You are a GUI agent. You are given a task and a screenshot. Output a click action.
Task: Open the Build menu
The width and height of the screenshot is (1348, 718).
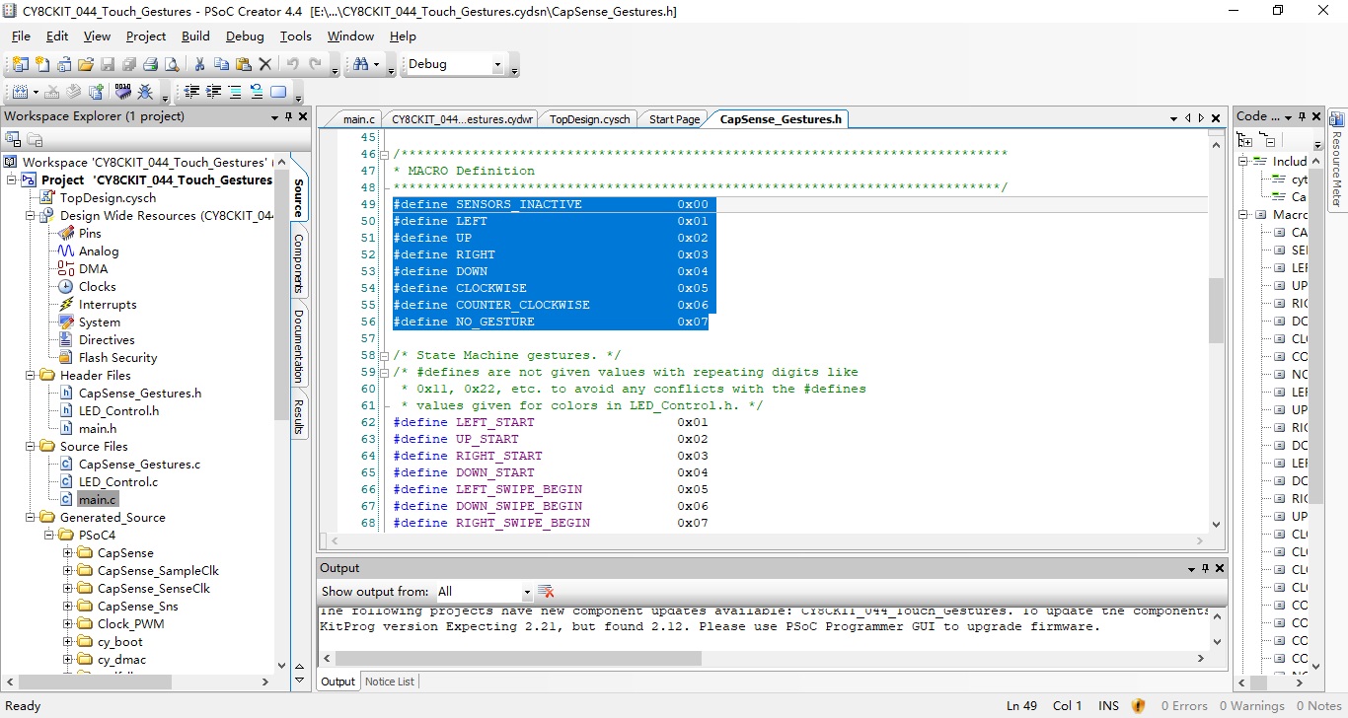point(195,36)
